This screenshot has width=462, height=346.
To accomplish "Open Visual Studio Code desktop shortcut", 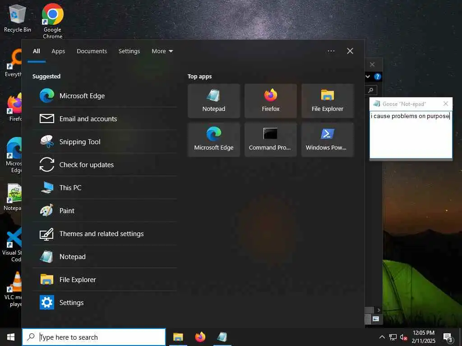I will tap(12, 244).
